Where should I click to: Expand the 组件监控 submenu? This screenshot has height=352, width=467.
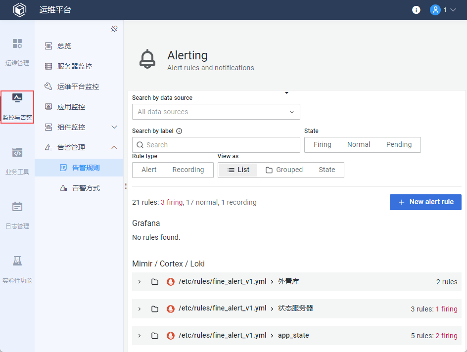[x=114, y=127]
